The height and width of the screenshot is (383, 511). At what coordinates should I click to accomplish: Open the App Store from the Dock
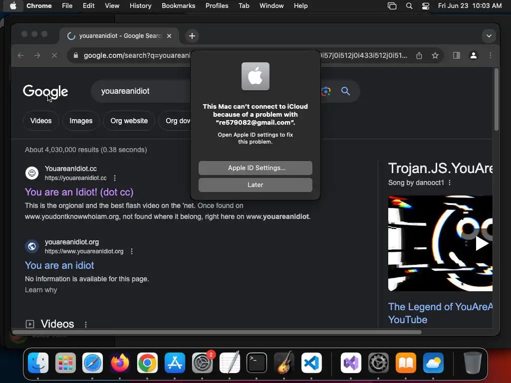point(175,363)
